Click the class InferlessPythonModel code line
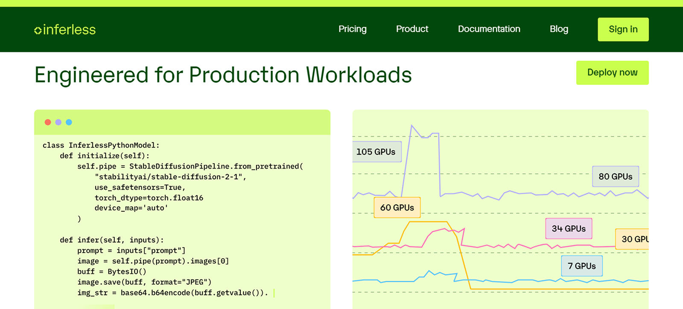Screen dimensions: 683x309 101,145
